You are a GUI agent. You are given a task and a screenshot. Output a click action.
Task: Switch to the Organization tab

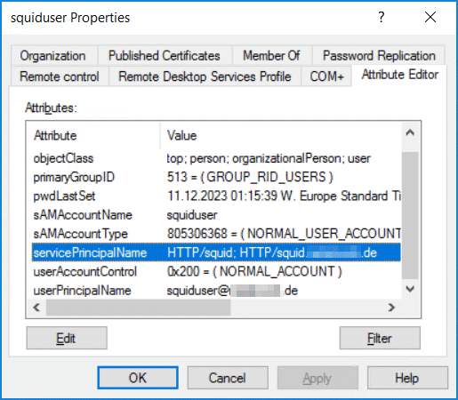[x=53, y=55]
